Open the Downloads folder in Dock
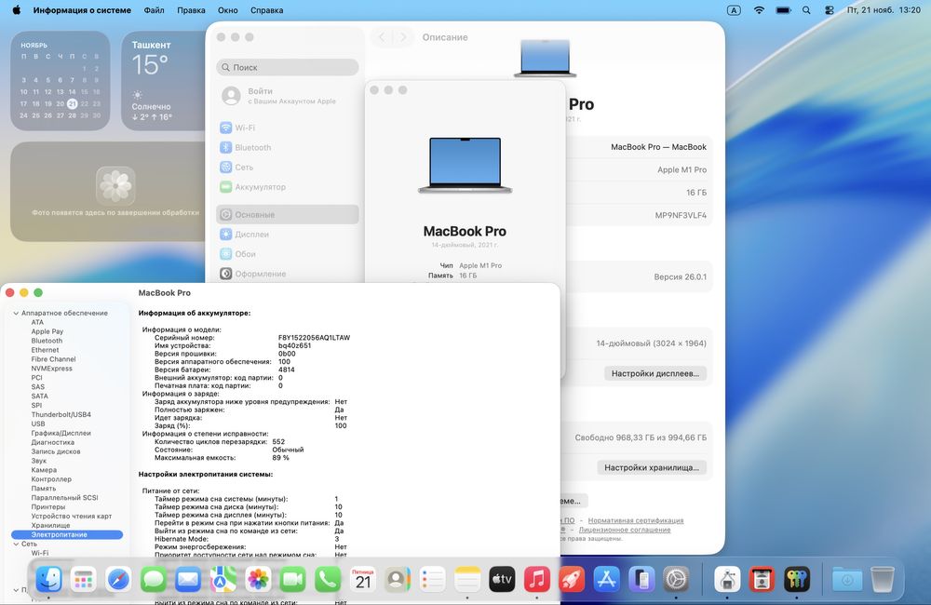This screenshot has width=931, height=605. (x=847, y=579)
